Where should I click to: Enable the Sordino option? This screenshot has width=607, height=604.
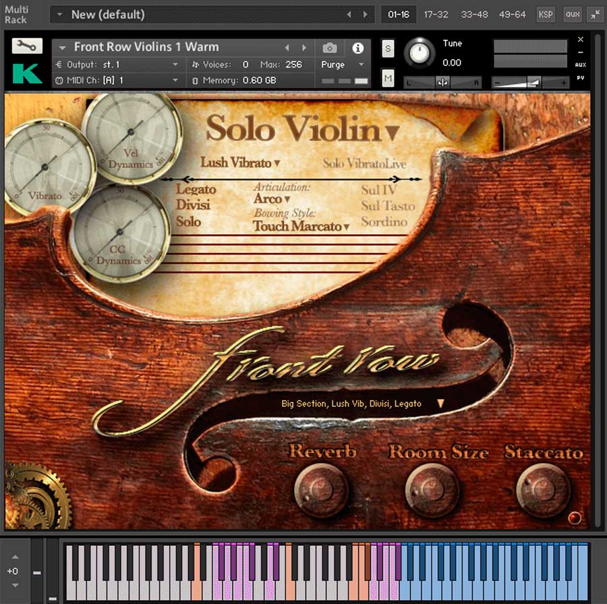coord(384,221)
